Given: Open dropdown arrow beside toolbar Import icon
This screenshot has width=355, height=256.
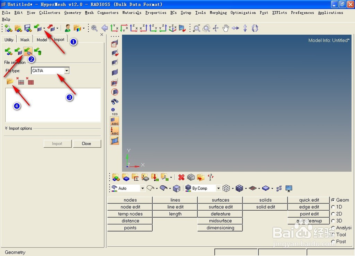Looking at the screenshot, I should click(44, 28).
